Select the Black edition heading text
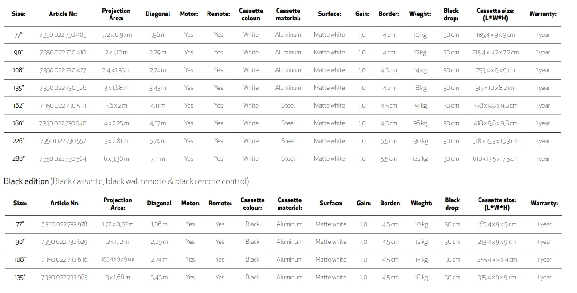The width and height of the screenshot is (577, 293). click(26, 181)
